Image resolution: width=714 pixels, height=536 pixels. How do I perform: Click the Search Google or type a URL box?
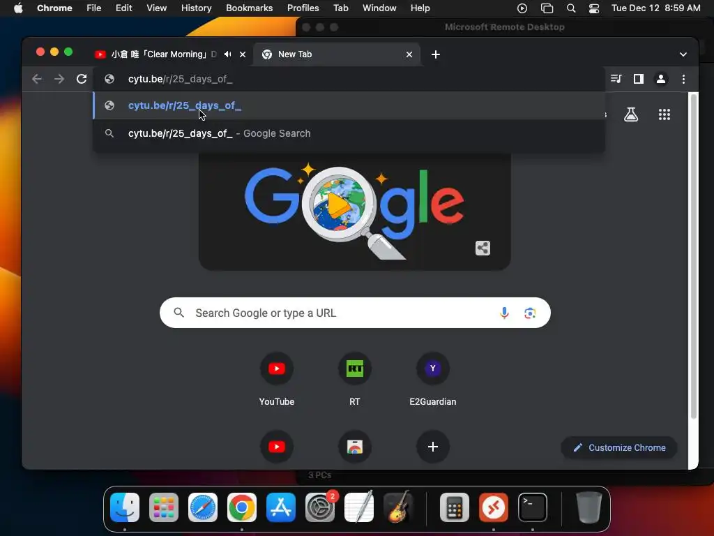[x=355, y=313]
